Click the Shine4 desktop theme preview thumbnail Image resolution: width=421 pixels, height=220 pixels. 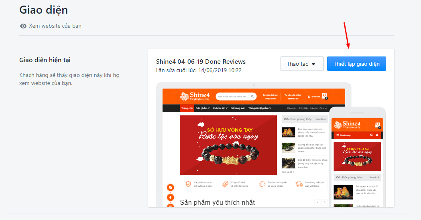(x=254, y=146)
